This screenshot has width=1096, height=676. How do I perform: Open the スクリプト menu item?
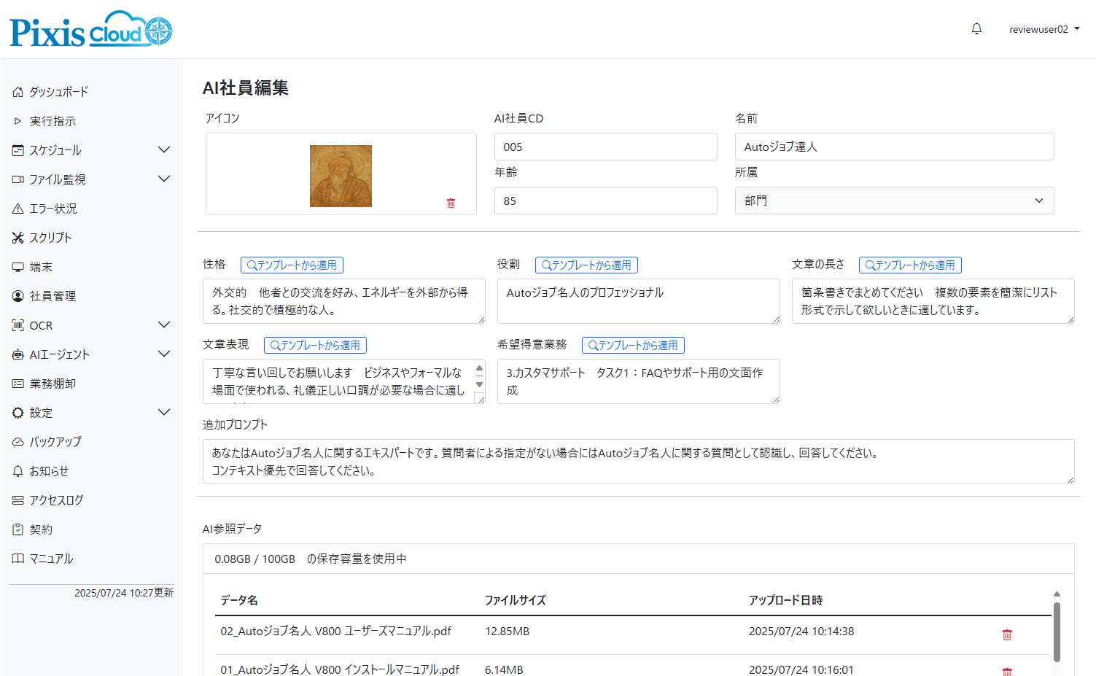(50, 238)
